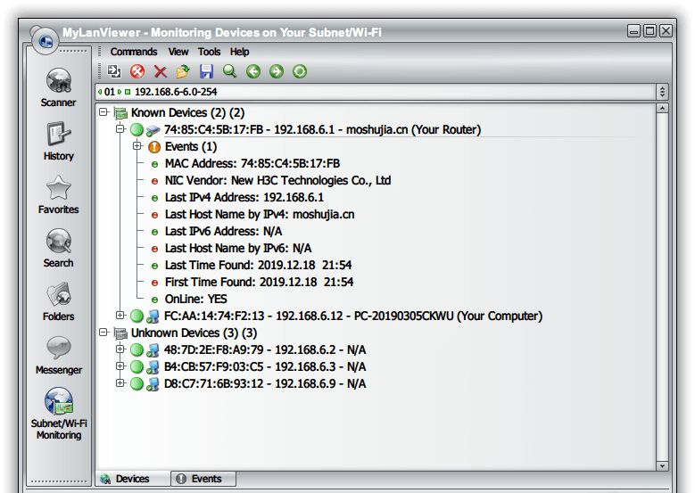Select Subnet/Wi-Fi Monitoring sidebar icon
This screenshot has width=695, height=493.
tap(59, 414)
